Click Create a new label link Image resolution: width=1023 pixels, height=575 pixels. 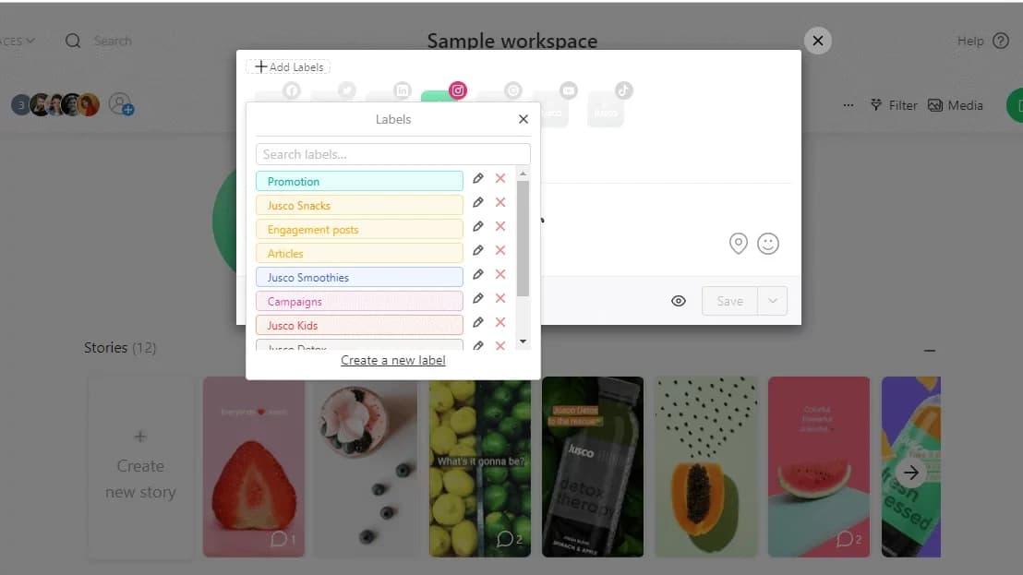[393, 360]
